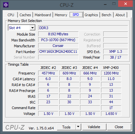Click the Tools button

[66, 127]
